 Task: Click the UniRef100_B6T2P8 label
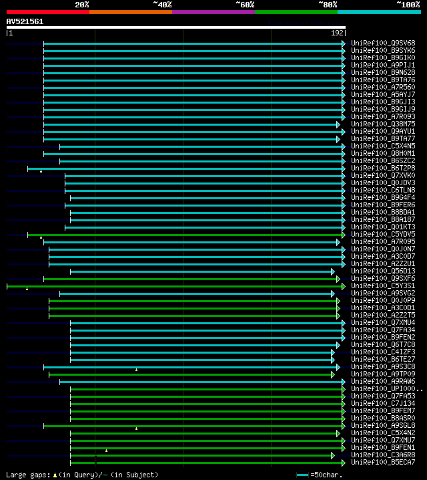(383, 168)
